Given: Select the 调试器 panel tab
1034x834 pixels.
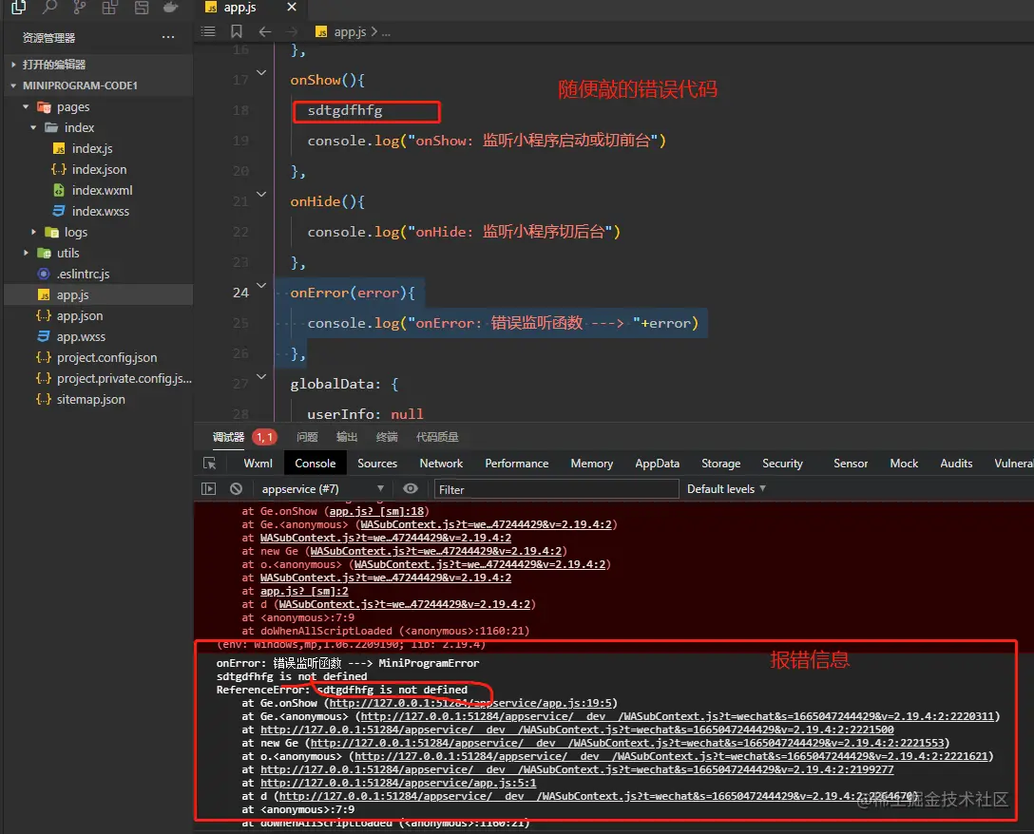Looking at the screenshot, I should pyautogui.click(x=228, y=437).
